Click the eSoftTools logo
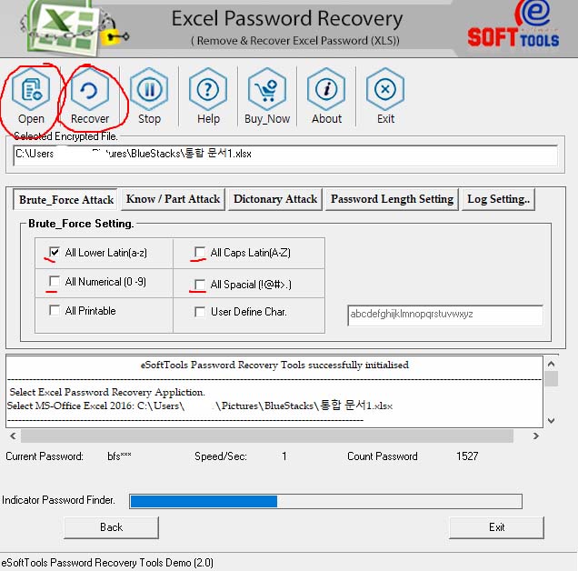 513,25
